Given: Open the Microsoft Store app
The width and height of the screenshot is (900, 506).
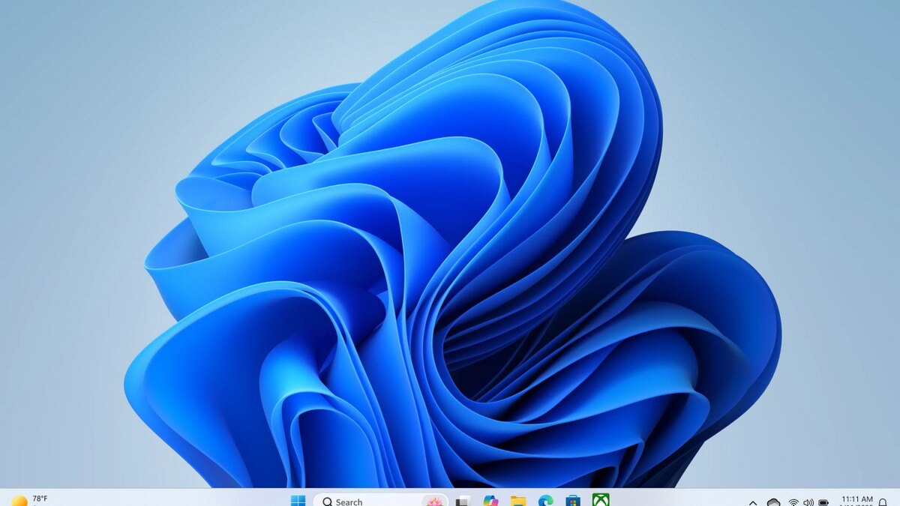Looking at the screenshot, I should [x=573, y=501].
